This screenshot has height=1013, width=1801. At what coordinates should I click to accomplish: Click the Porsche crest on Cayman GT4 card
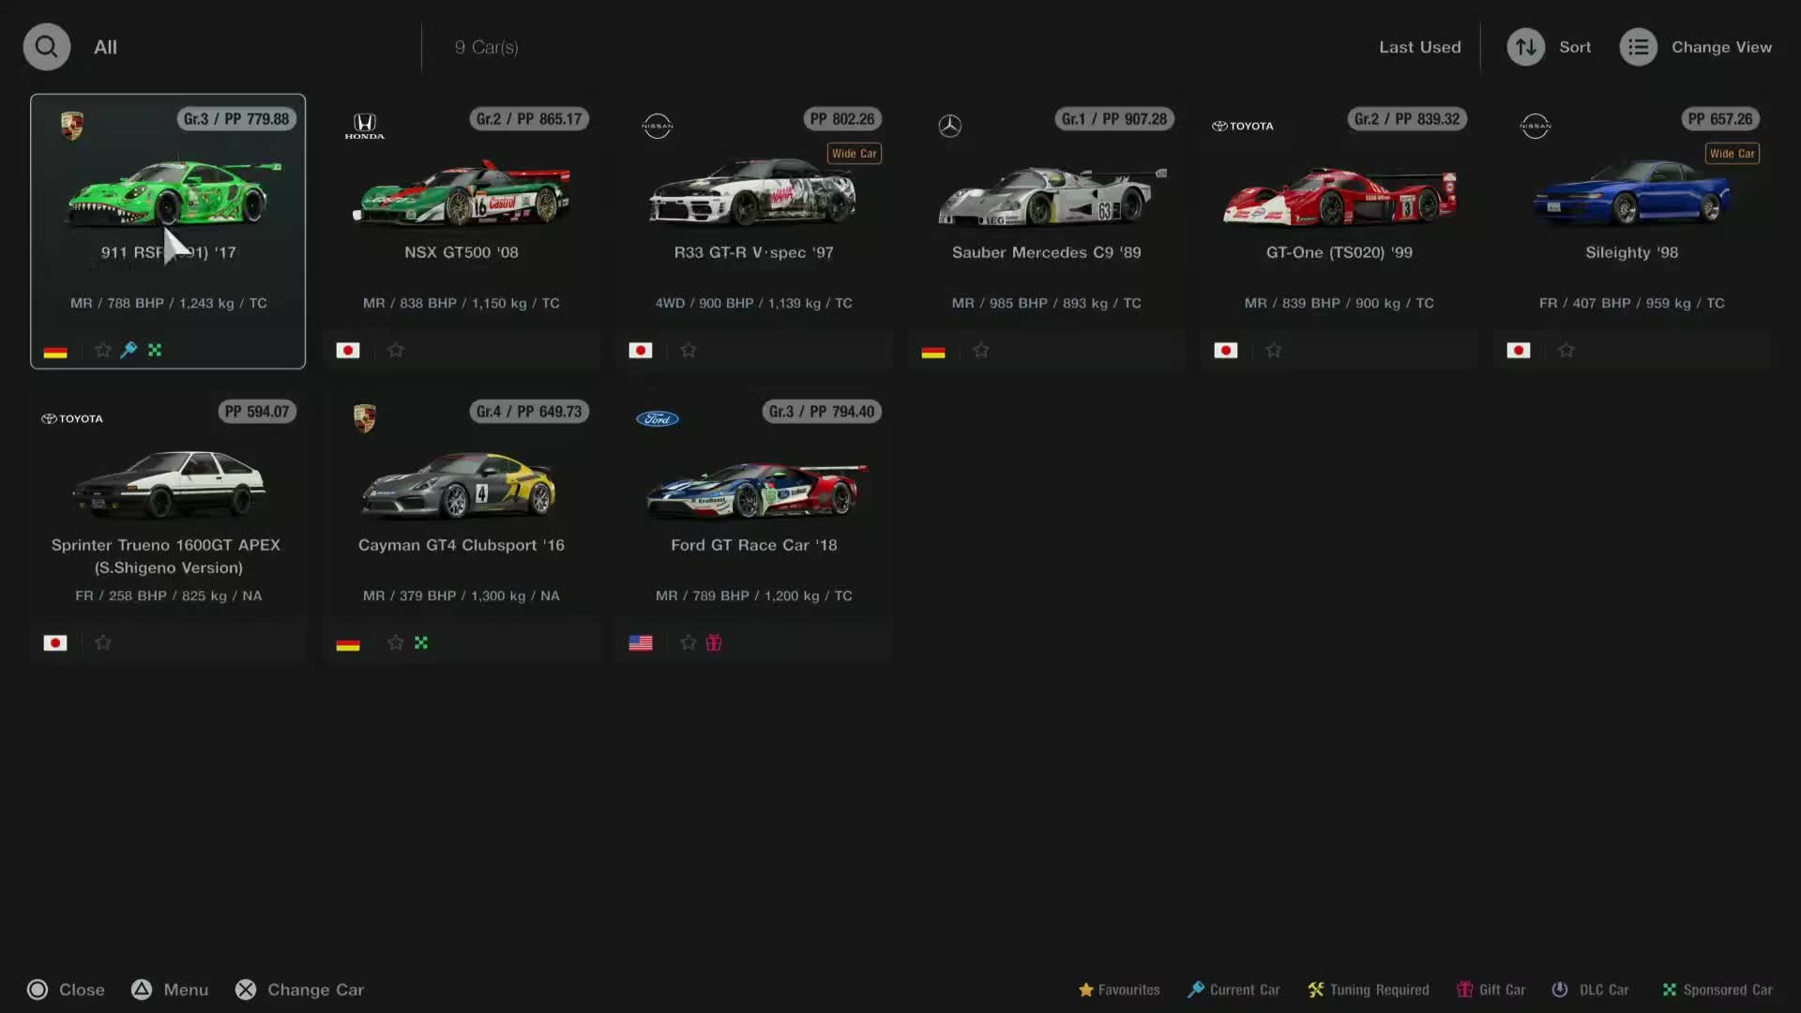point(365,418)
